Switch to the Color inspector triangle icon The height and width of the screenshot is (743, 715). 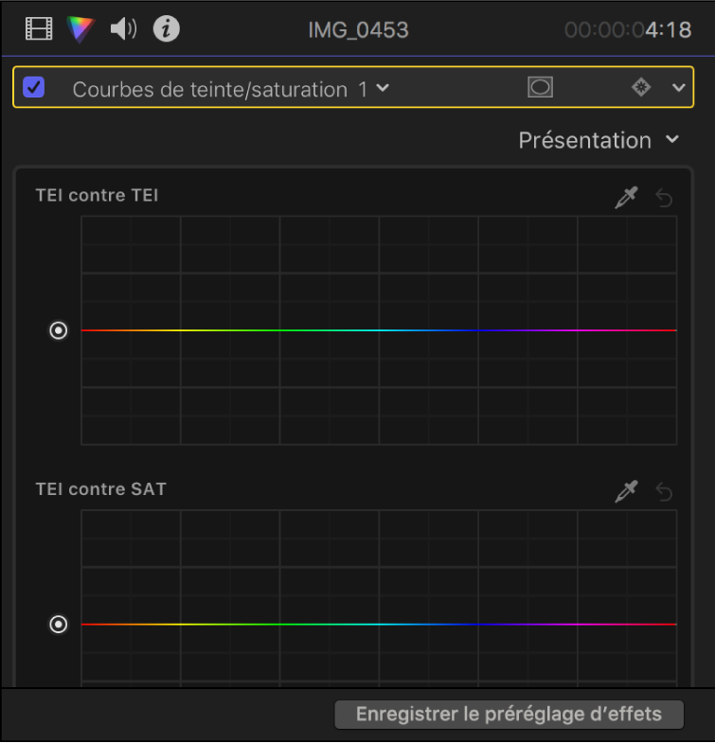click(x=80, y=29)
